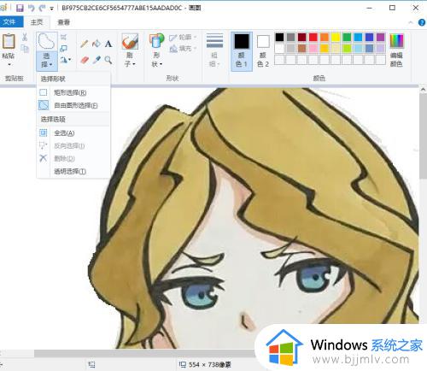Viewport: 427px width, 371px height.
Task: Pick the yellow color swatch
Action: click(x=336, y=37)
